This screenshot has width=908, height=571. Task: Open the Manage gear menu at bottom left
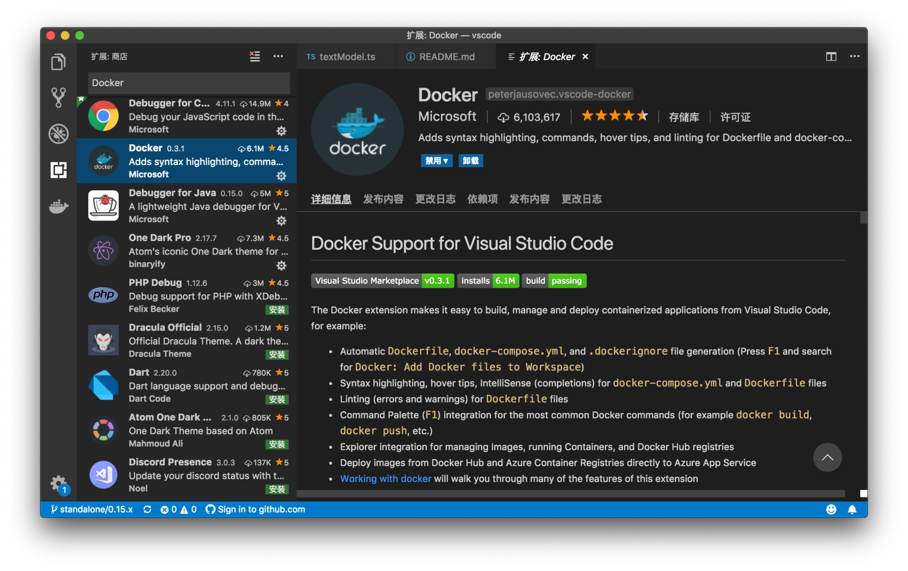click(x=58, y=483)
